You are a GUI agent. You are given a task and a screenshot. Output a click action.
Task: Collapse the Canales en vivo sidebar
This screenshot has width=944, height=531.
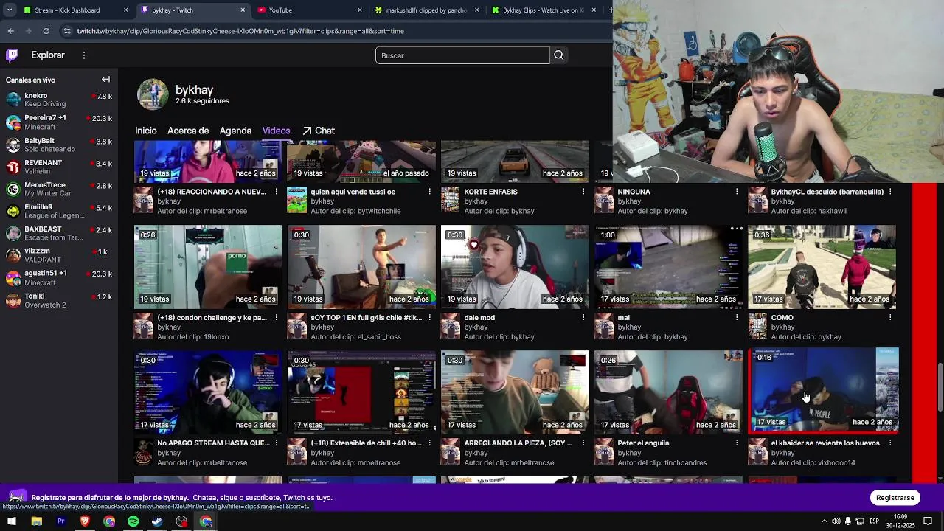105,80
